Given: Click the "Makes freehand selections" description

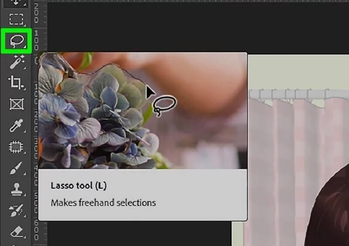Looking at the screenshot, I should click(103, 203).
